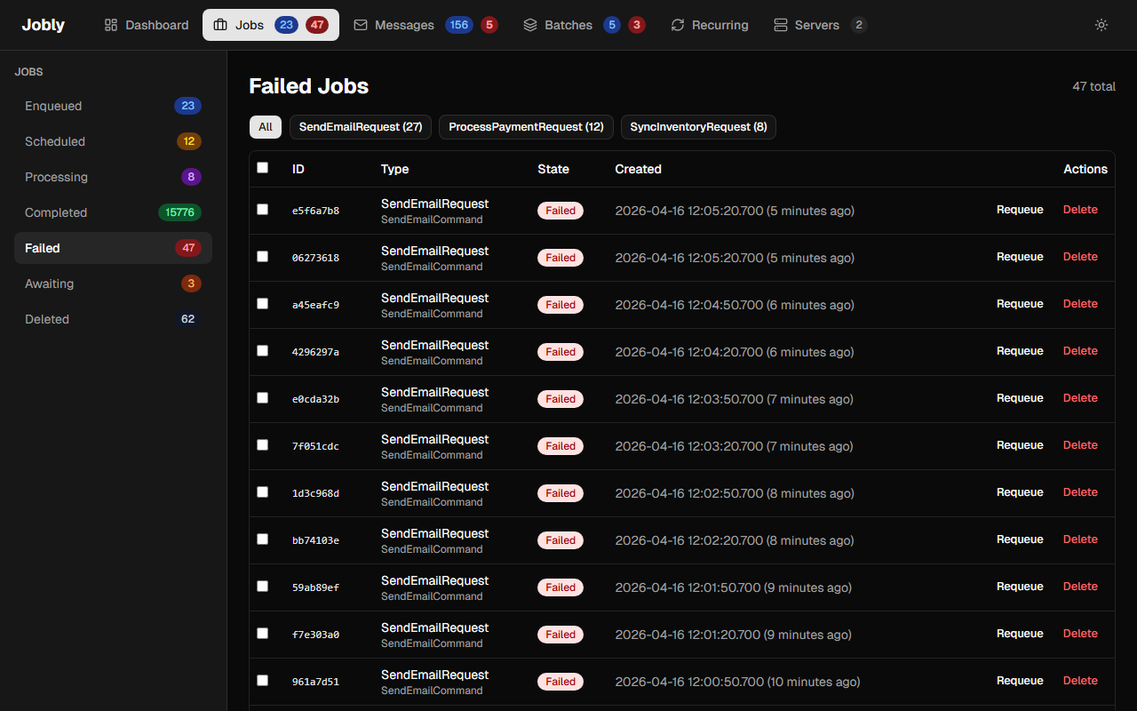
Task: Click the Messages envelope icon
Action: [361, 25]
